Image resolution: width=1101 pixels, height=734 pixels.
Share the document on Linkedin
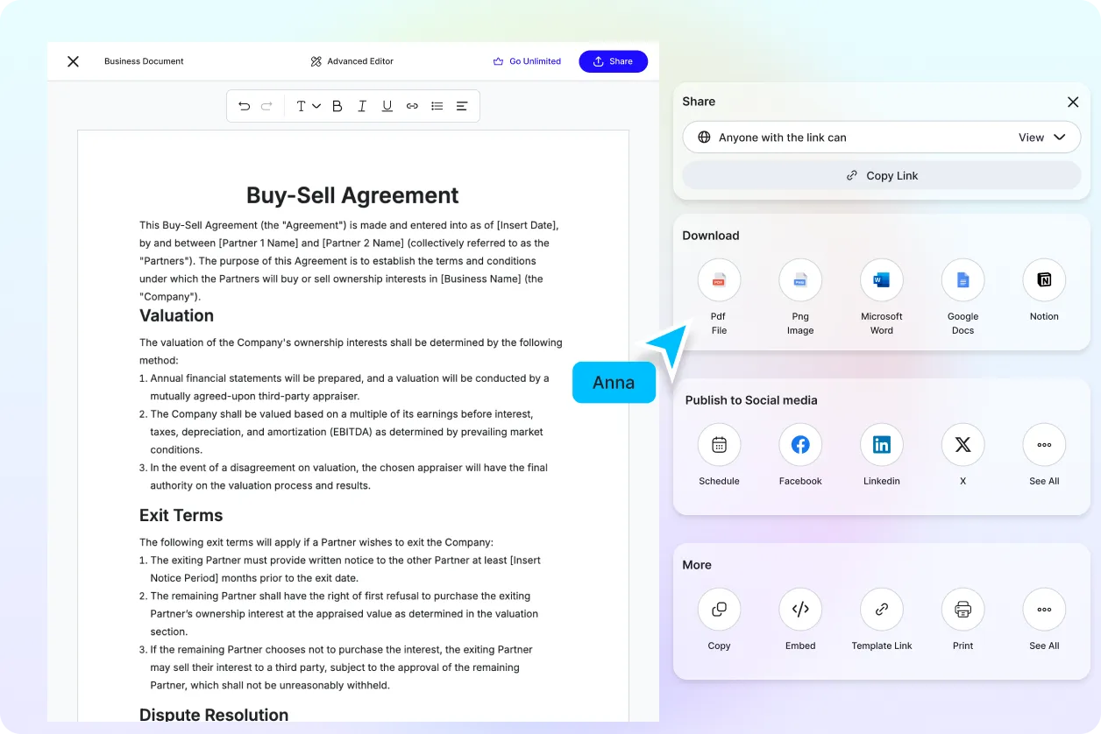(881, 444)
